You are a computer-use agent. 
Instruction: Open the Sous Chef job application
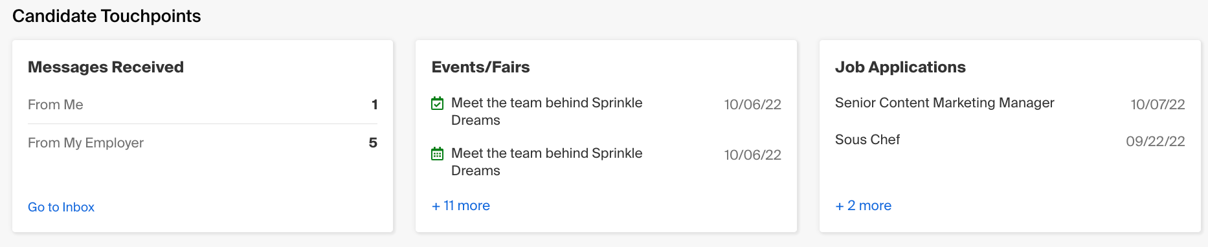(867, 140)
